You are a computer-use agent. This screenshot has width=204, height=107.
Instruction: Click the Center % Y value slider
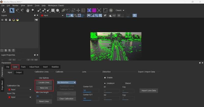point(91,99)
